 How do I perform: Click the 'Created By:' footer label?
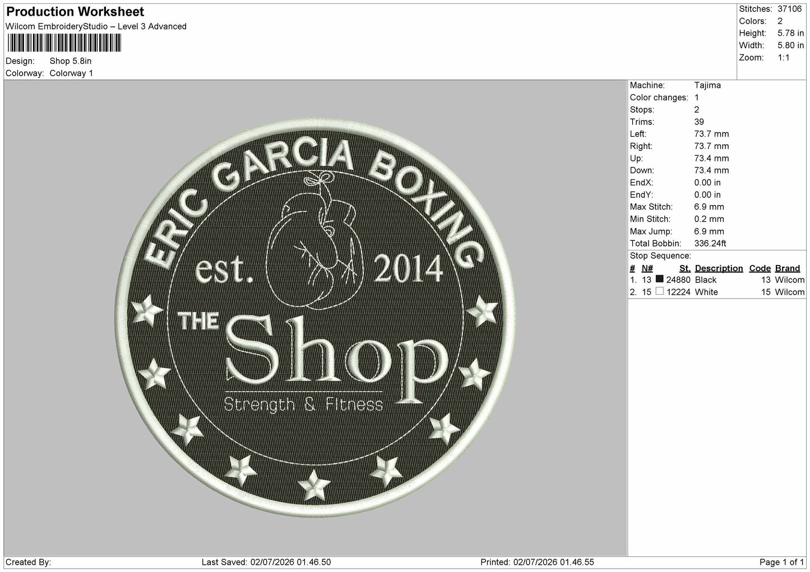click(28, 562)
